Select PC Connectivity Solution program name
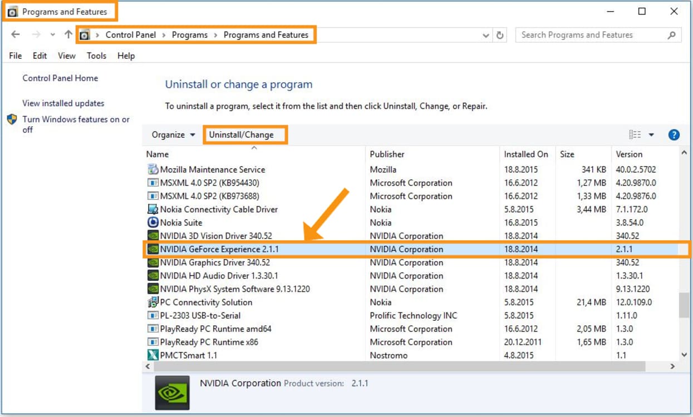The width and height of the screenshot is (693, 417). [206, 302]
